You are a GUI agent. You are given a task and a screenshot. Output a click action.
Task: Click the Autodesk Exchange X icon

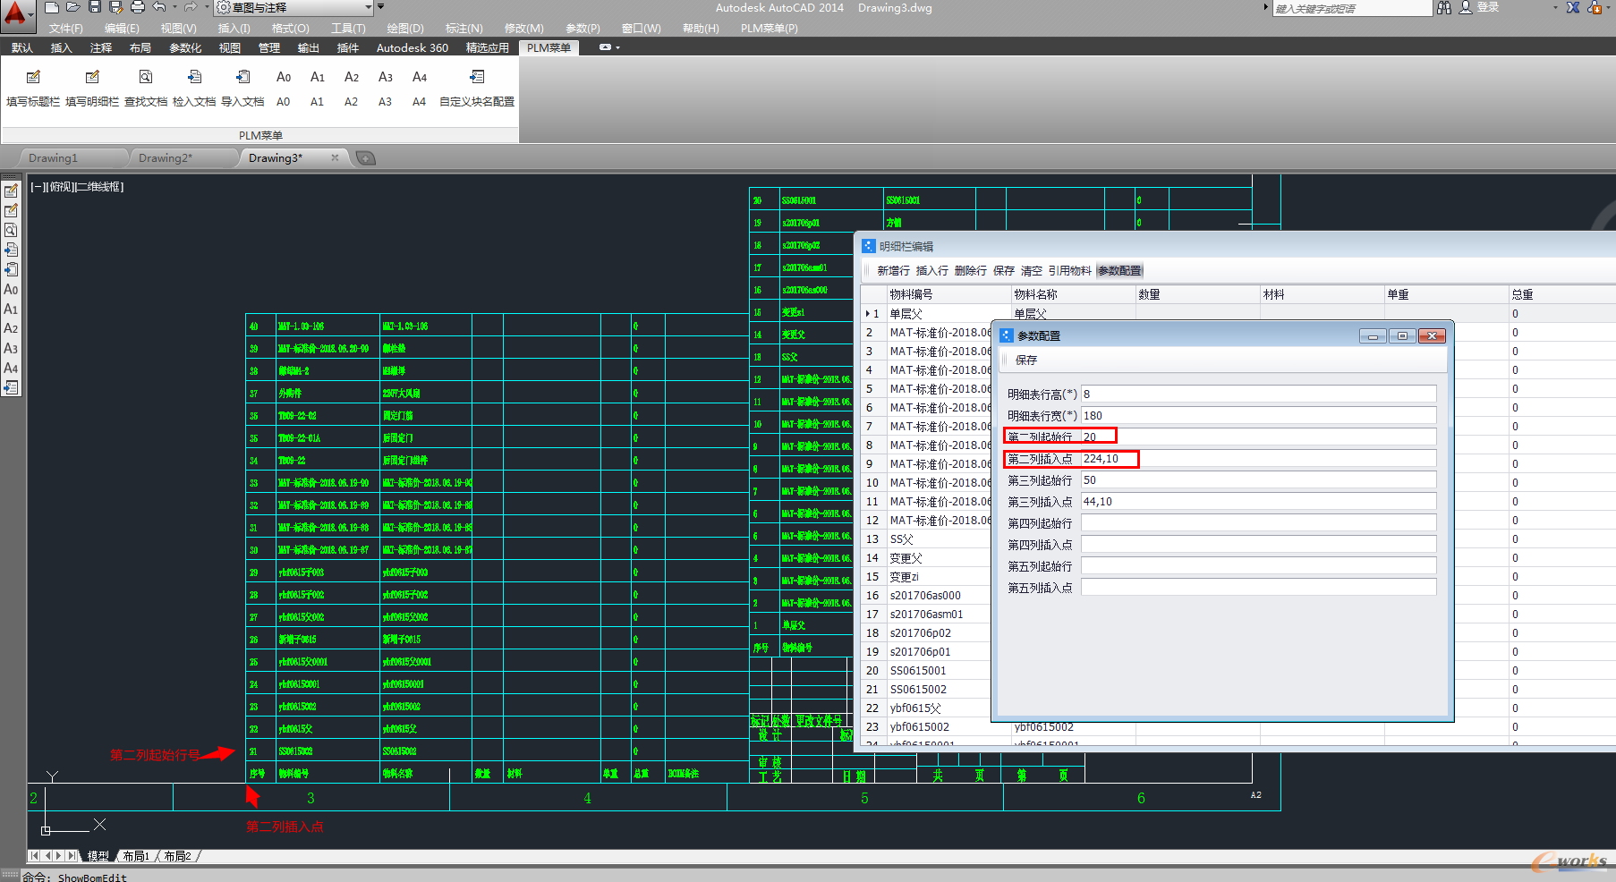[1573, 7]
